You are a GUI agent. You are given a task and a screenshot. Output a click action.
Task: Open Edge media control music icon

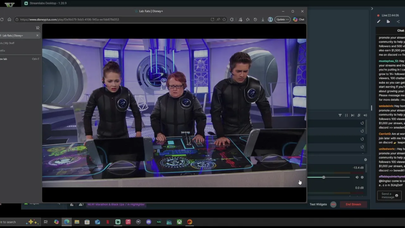[x=240, y=19]
